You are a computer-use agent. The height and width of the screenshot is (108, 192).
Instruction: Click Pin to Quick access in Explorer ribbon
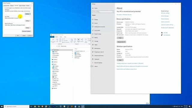pyautogui.click(x=53, y=40)
